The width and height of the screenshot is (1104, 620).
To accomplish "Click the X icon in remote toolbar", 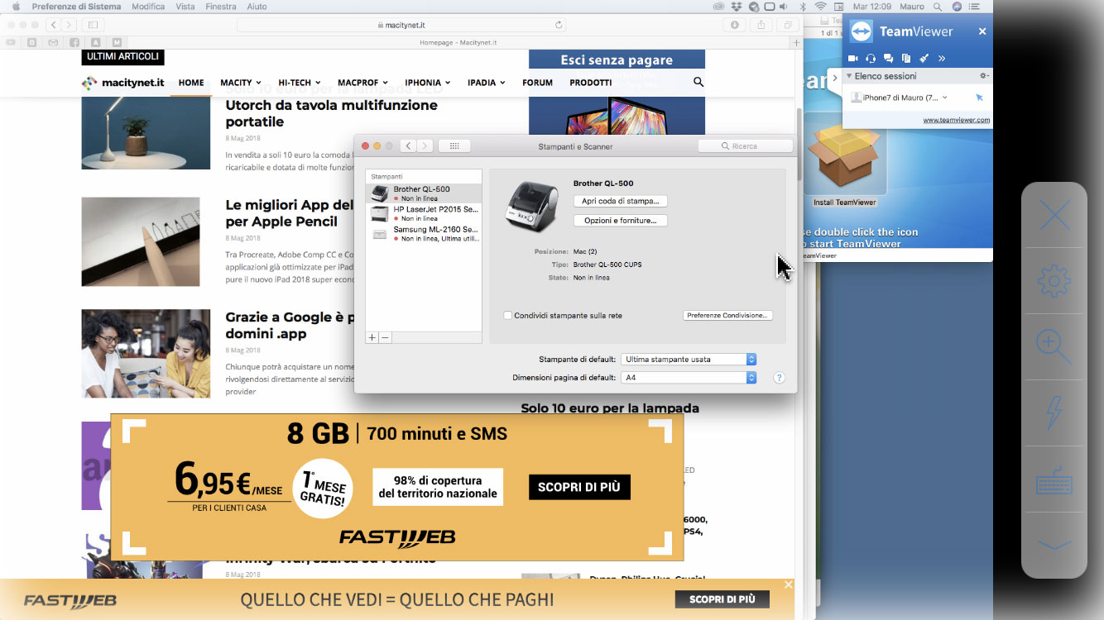I will tap(1054, 217).
